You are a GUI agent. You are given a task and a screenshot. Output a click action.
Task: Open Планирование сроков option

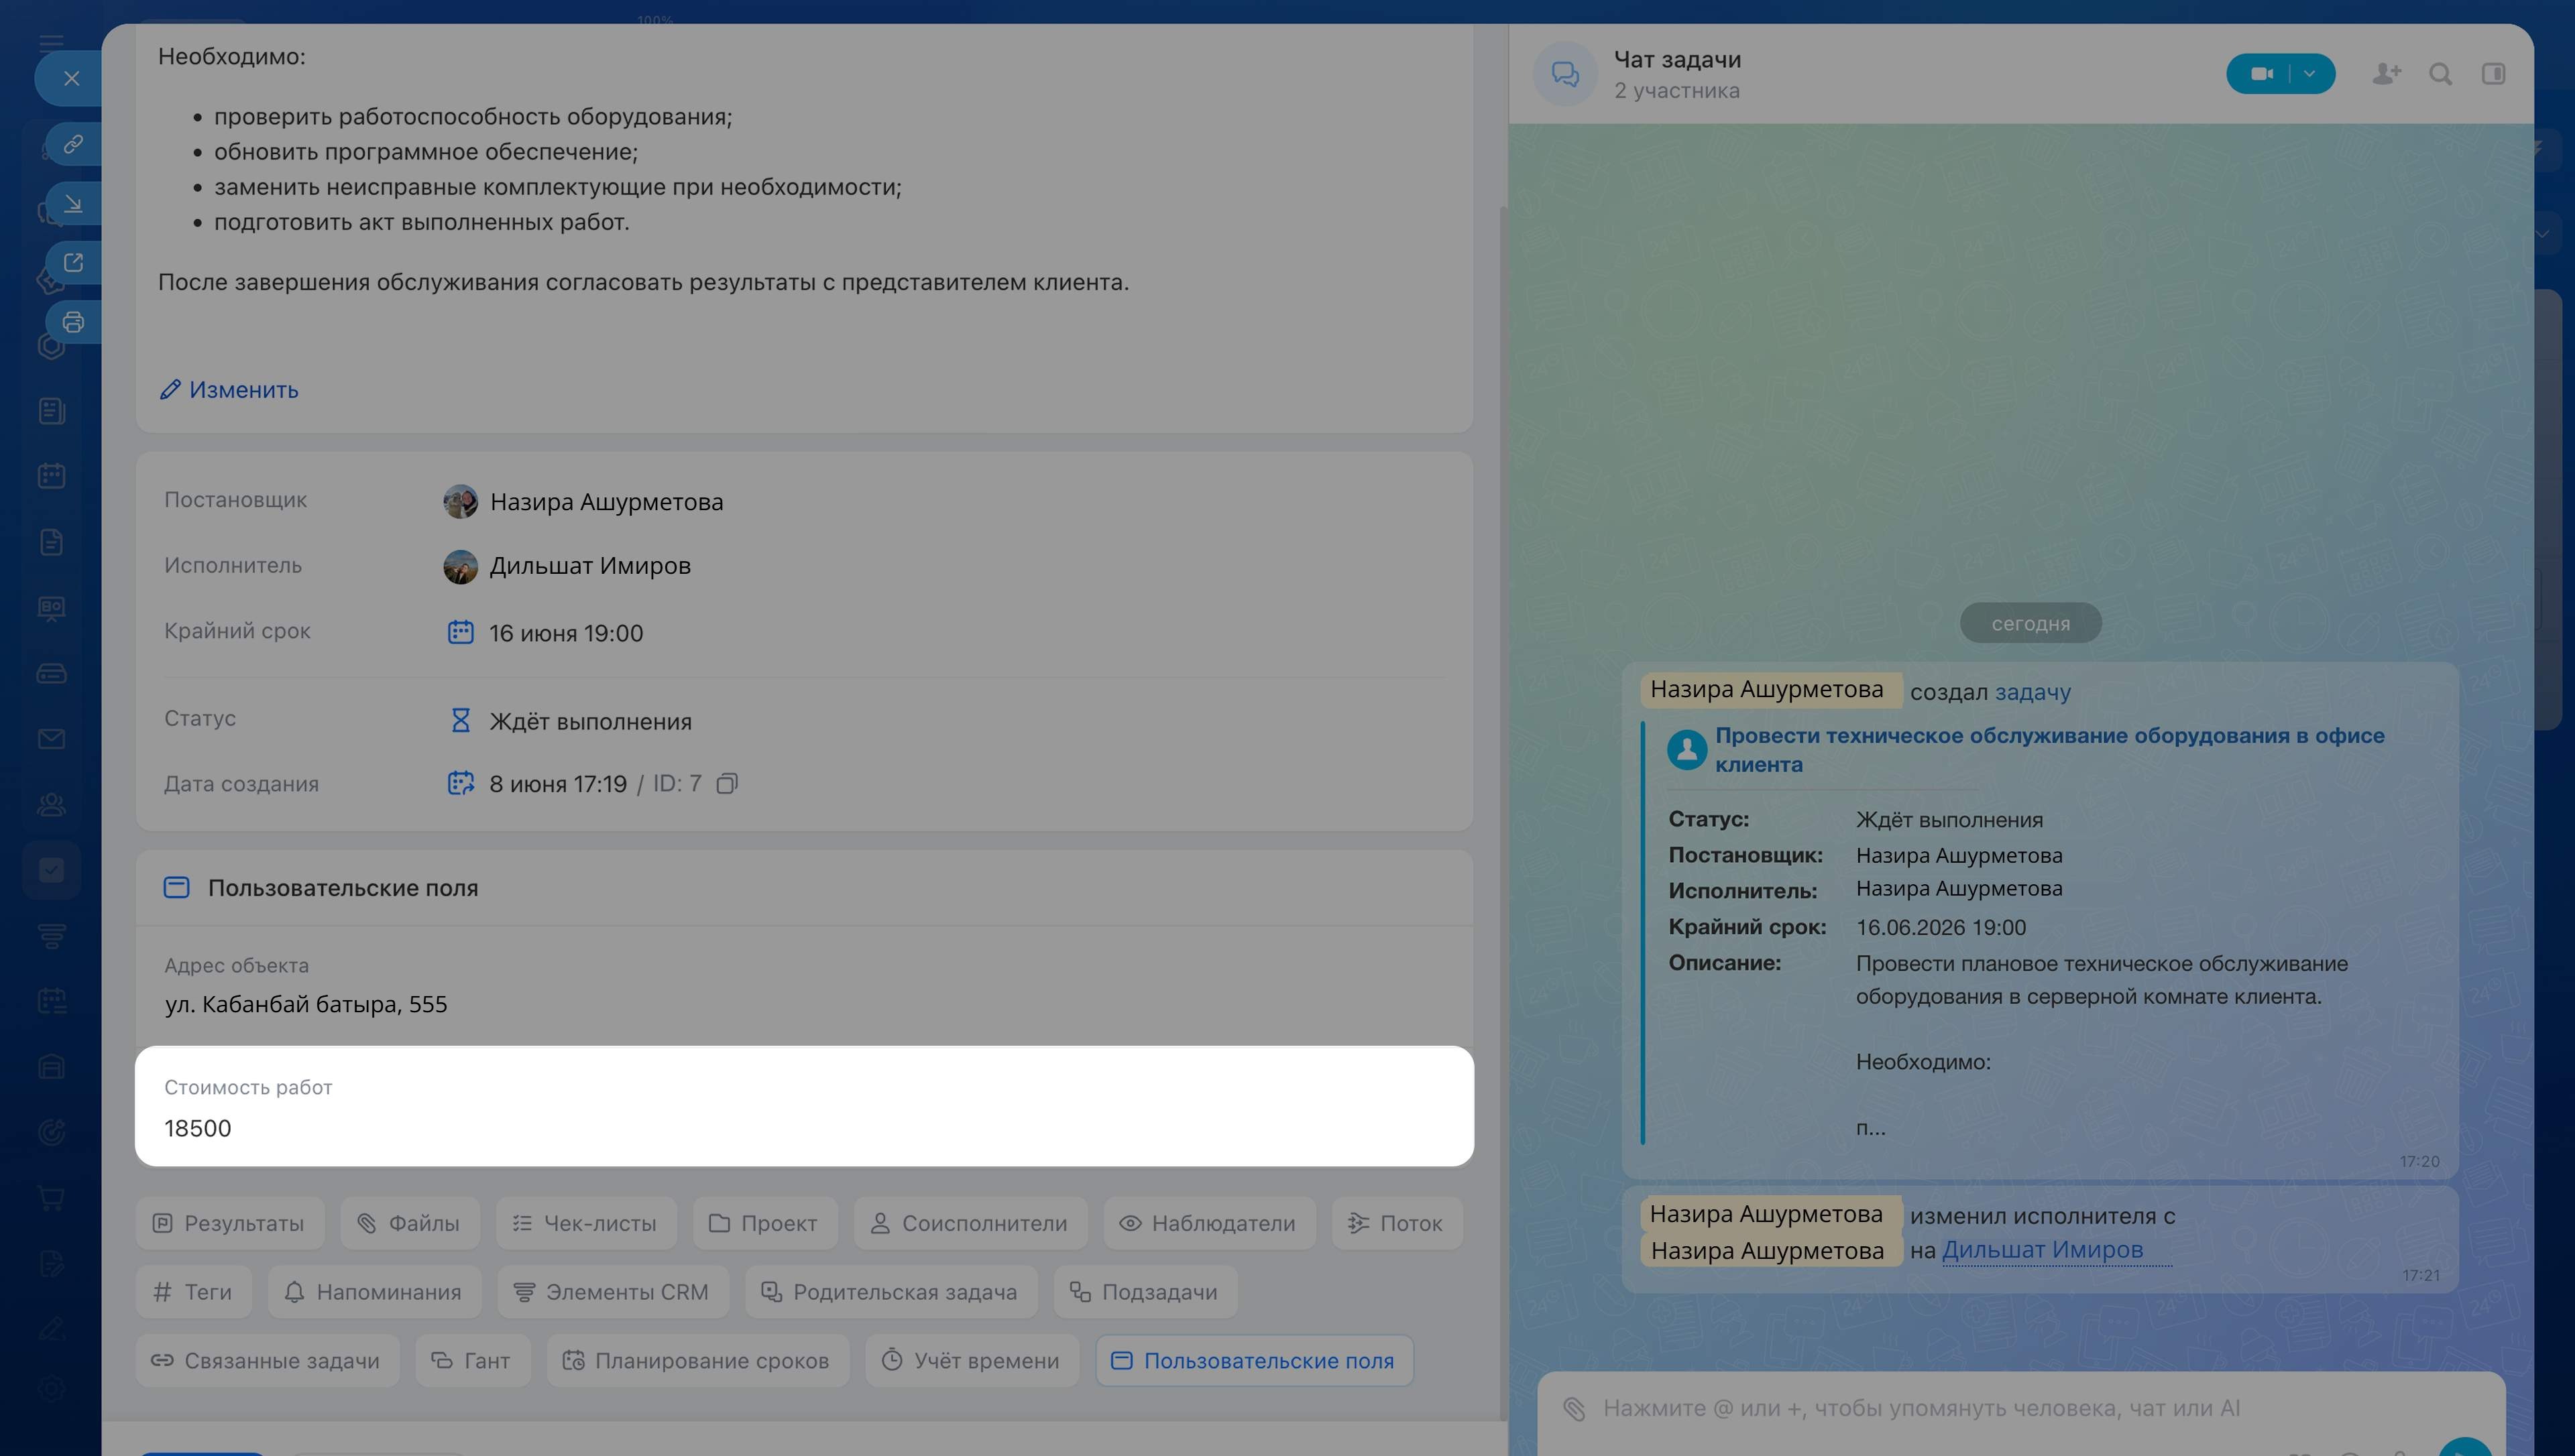click(697, 1361)
